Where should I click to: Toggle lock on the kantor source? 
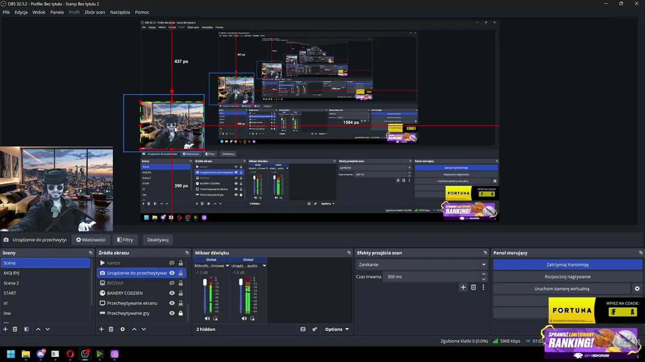(x=180, y=263)
